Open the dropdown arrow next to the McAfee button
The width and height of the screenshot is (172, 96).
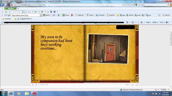click(18, 9)
